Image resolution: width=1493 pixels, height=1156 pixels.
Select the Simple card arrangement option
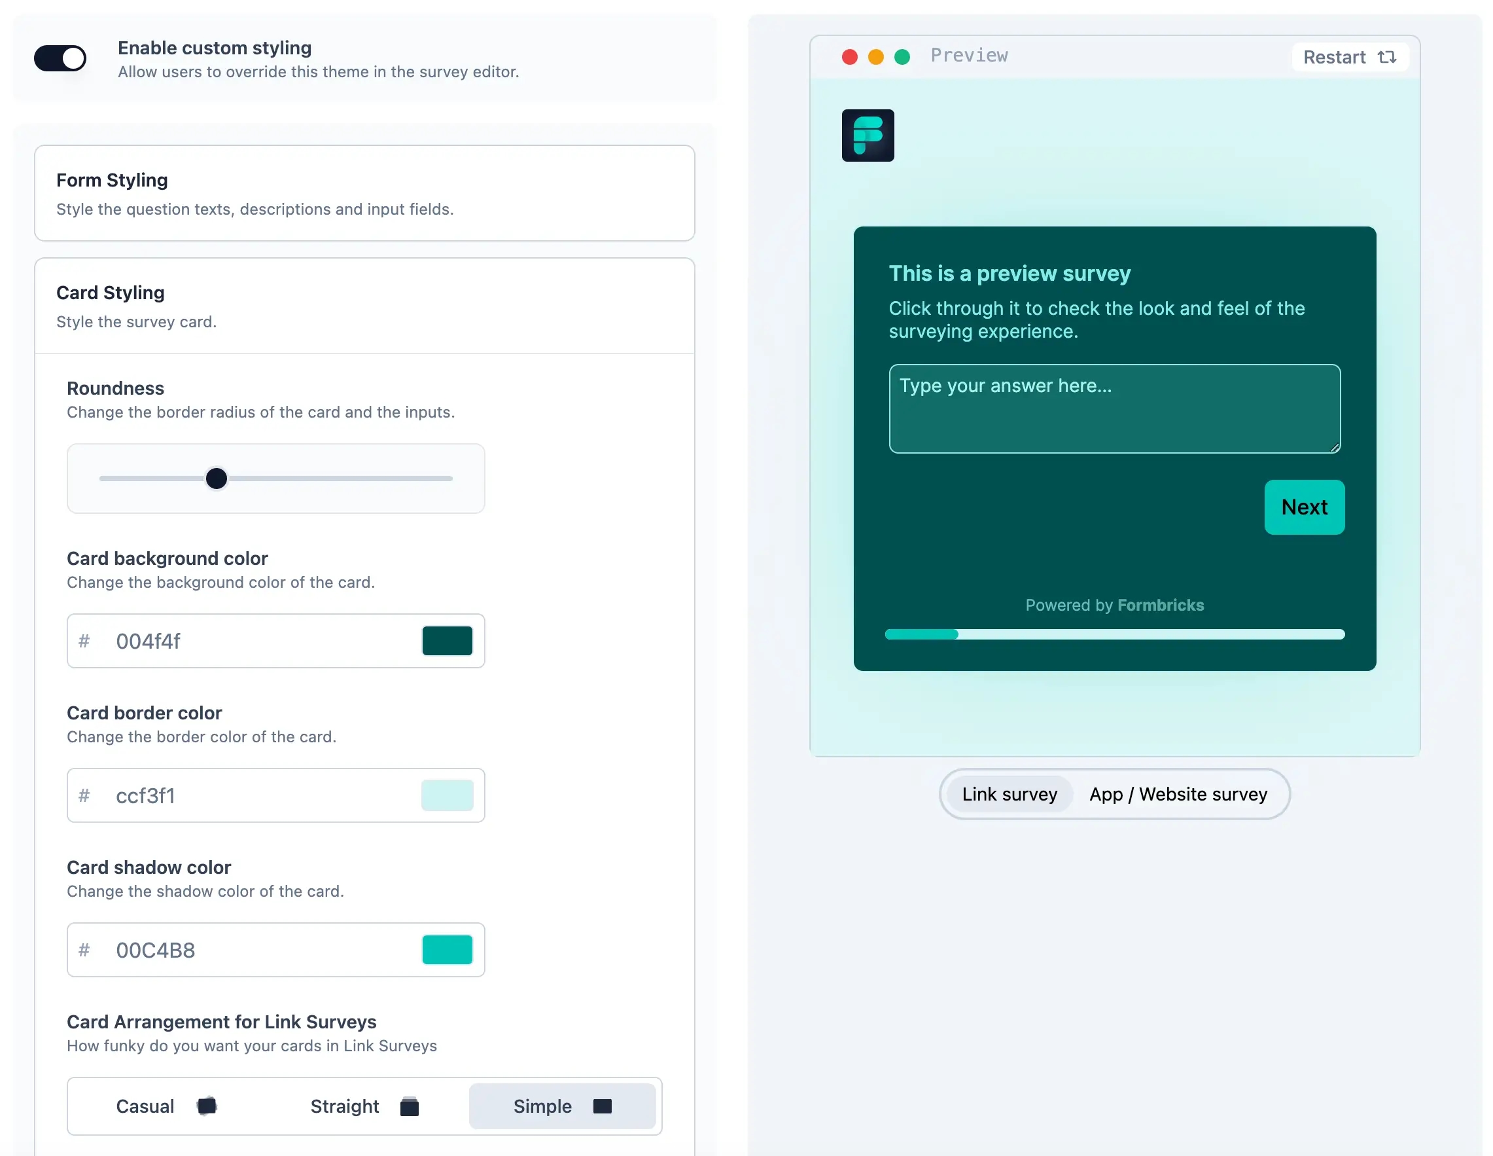(x=562, y=1105)
